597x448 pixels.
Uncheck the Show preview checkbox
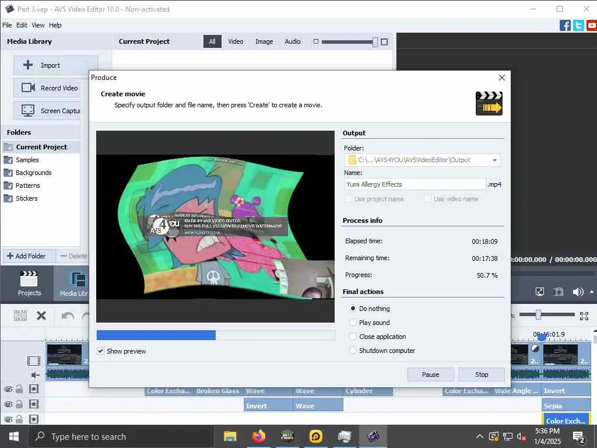click(100, 351)
